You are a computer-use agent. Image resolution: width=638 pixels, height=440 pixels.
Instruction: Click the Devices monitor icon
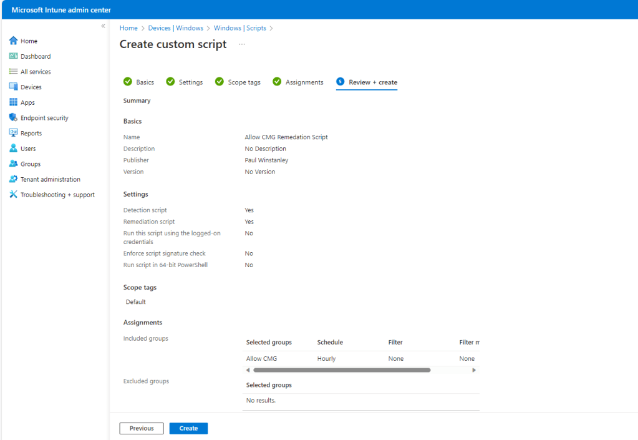pos(14,87)
